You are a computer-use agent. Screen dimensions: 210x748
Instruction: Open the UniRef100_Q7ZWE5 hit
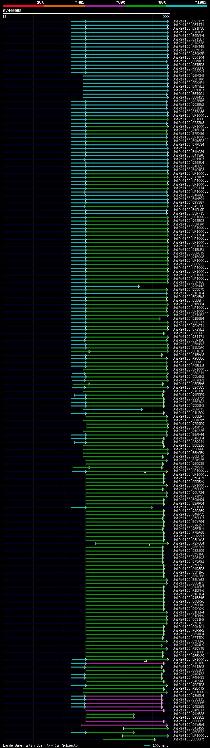coord(188,177)
